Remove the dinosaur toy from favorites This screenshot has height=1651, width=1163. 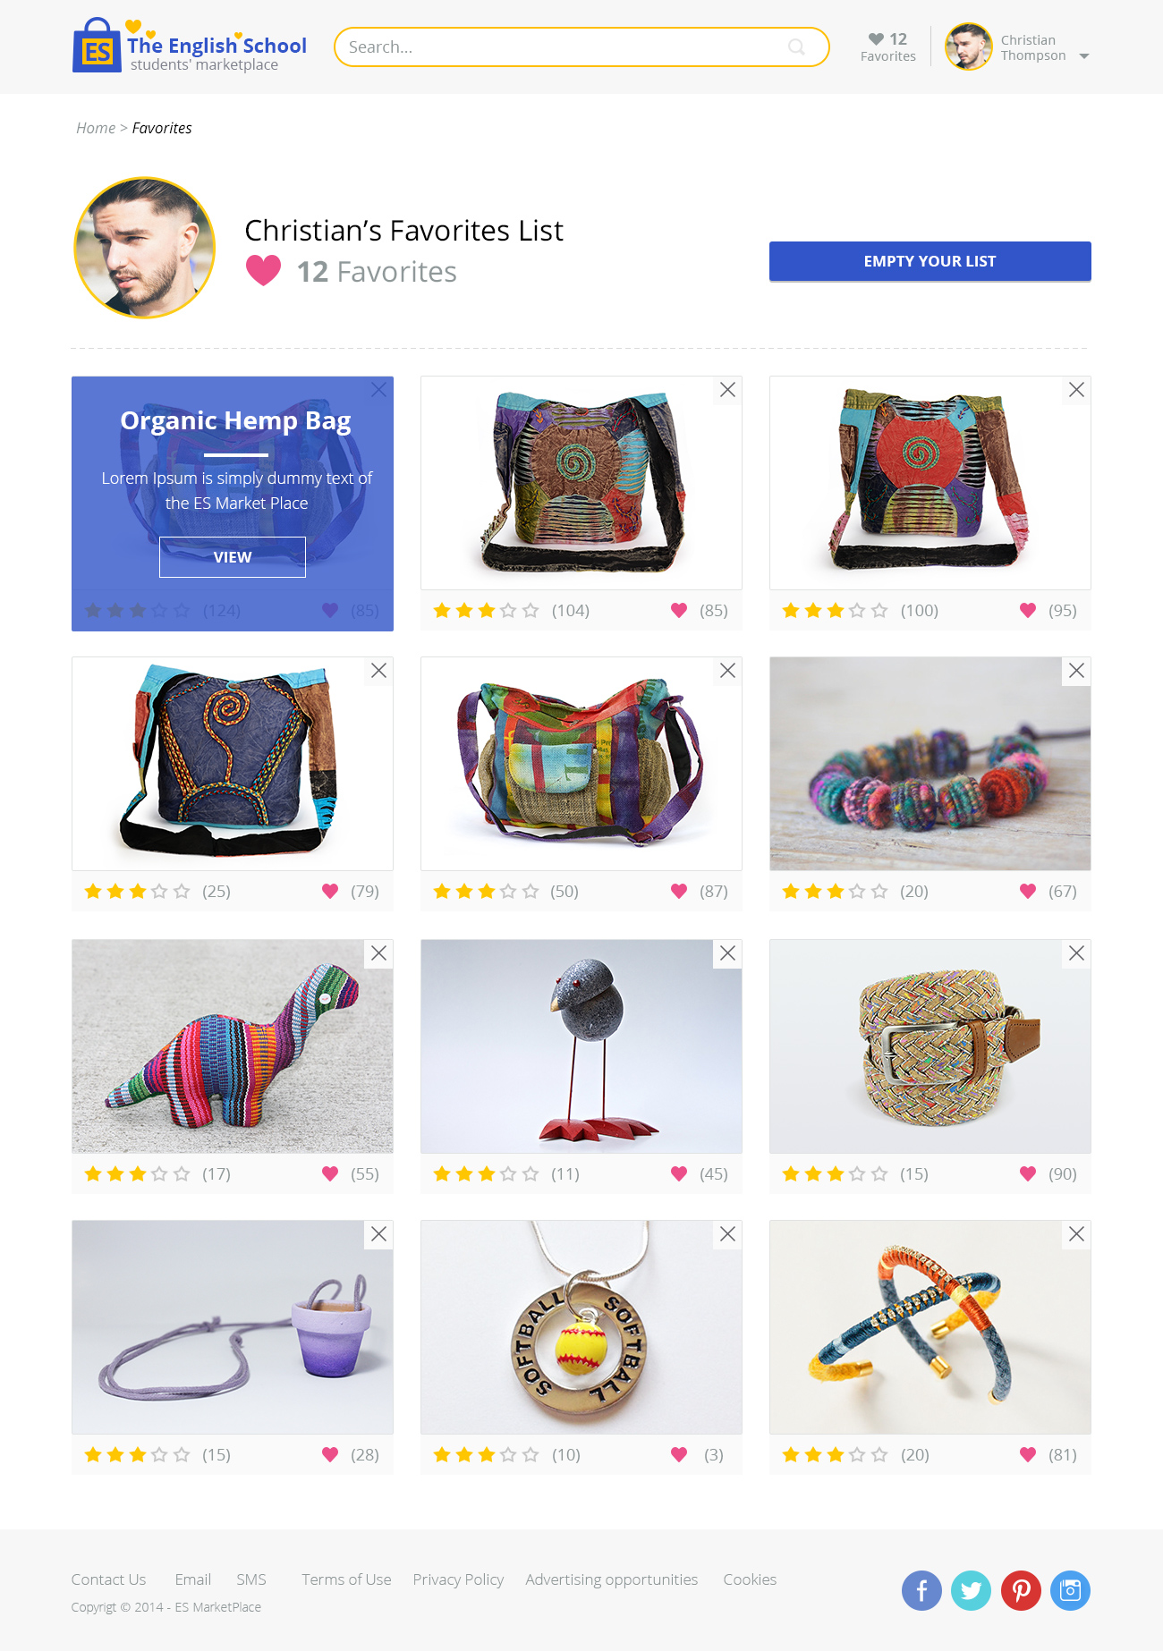[x=379, y=953]
